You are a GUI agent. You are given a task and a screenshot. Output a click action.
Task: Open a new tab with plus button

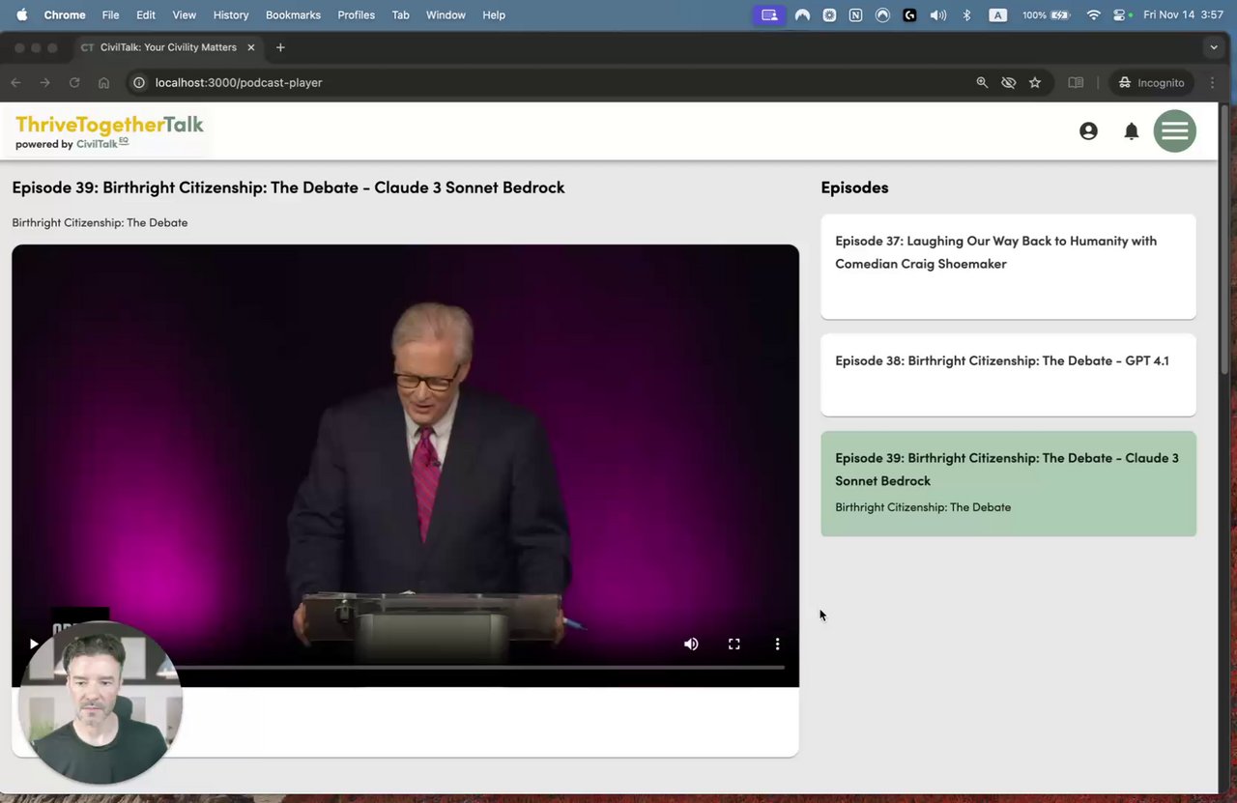click(280, 47)
